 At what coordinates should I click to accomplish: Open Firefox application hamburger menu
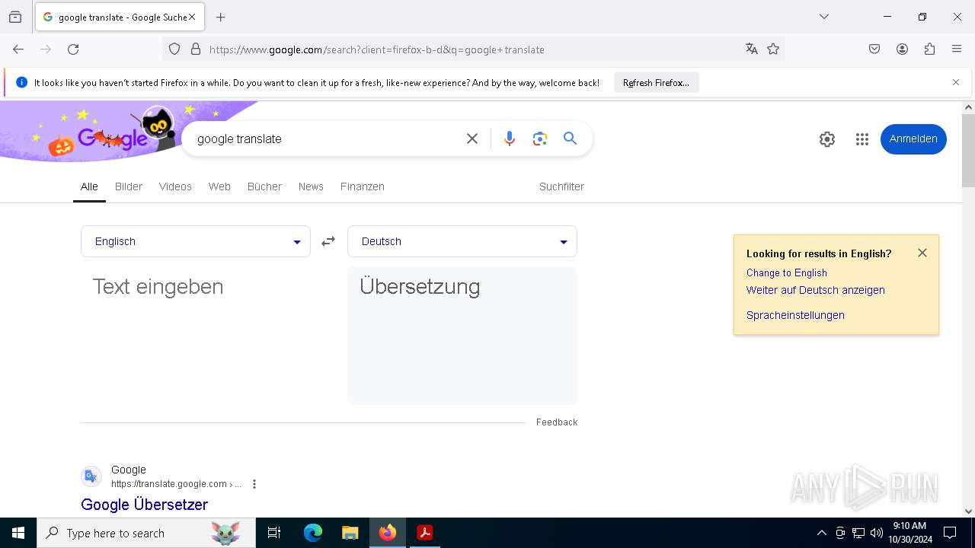click(957, 49)
